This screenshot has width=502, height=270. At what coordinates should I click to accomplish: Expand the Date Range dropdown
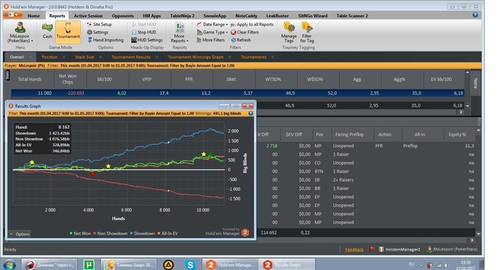click(x=227, y=24)
